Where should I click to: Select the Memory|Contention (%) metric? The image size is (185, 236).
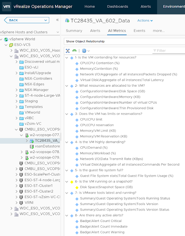click(99, 69)
